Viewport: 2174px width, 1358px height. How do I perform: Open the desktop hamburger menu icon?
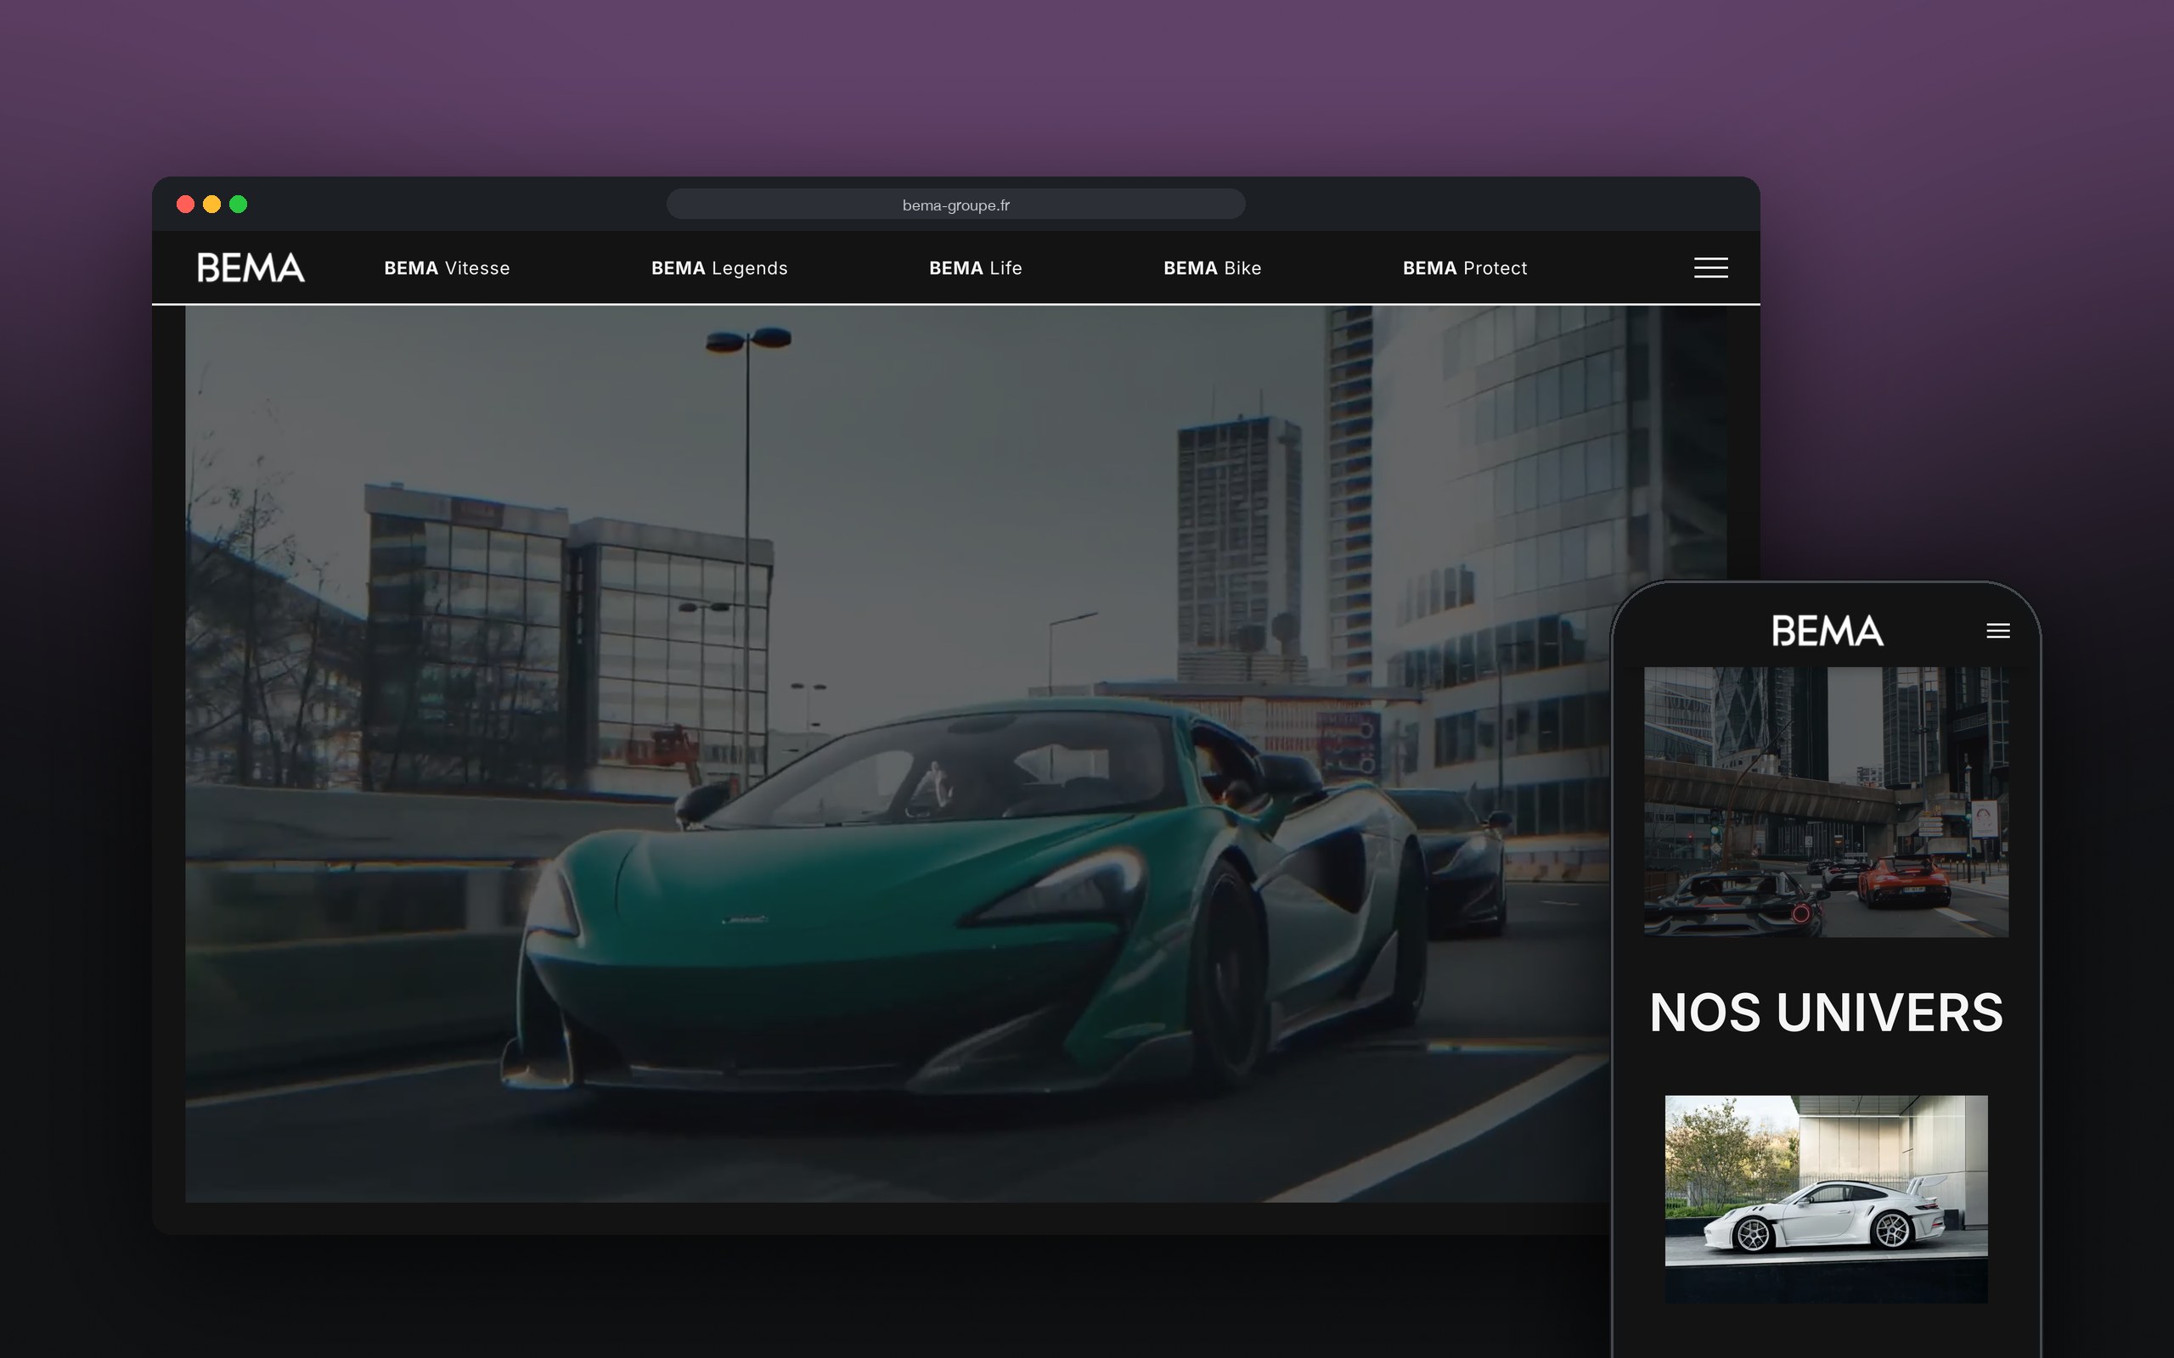(x=1710, y=267)
